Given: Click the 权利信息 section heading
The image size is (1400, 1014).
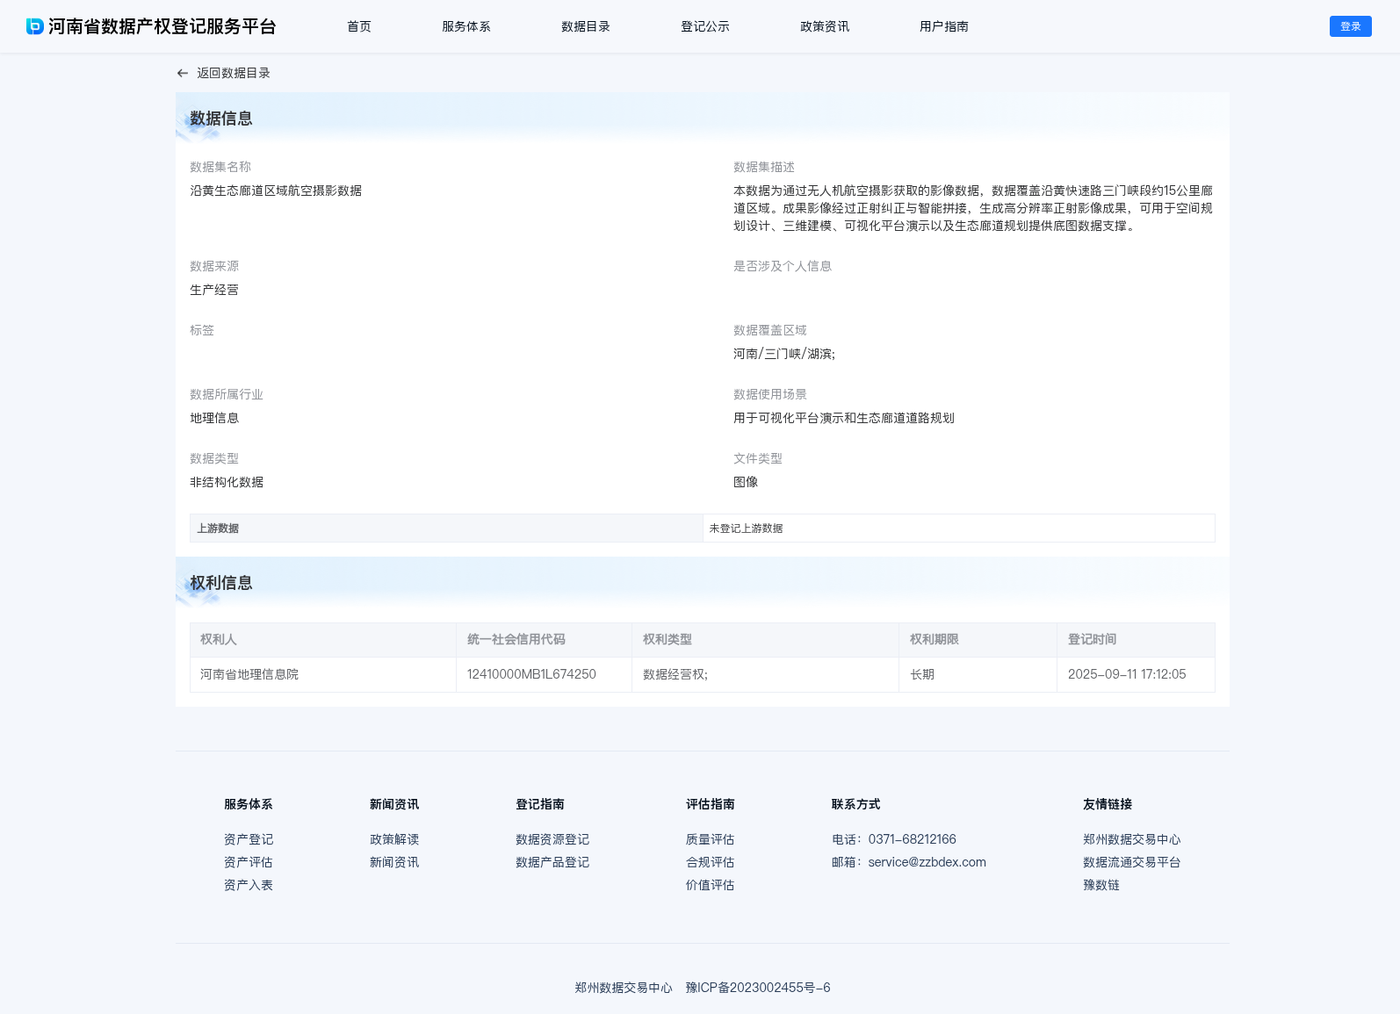Looking at the screenshot, I should (x=221, y=583).
